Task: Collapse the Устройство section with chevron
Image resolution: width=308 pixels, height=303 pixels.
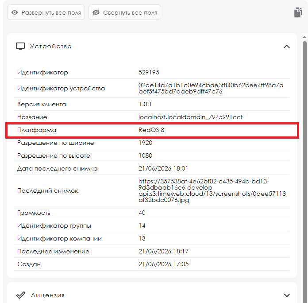Action: pos(287,47)
